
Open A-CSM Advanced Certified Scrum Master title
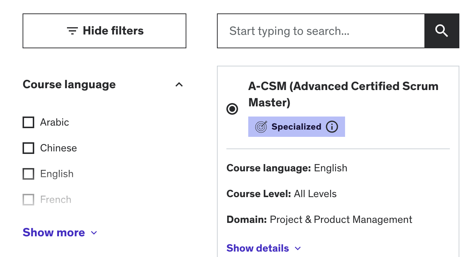pyautogui.click(x=343, y=94)
